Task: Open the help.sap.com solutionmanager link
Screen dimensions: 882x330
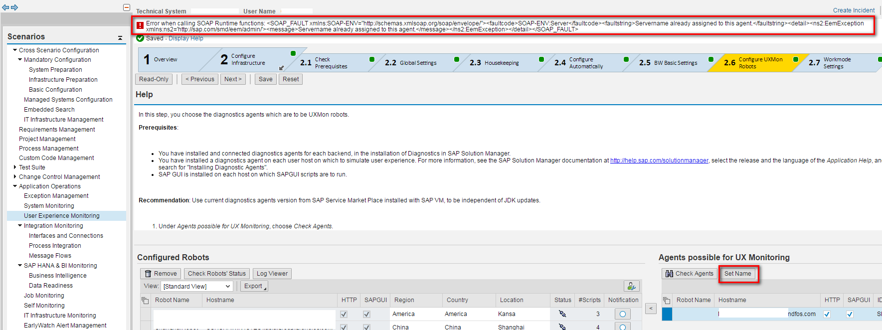Action: click(659, 161)
